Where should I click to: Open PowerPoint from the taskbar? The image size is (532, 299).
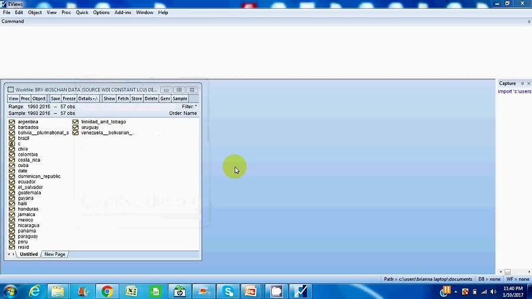251,291
